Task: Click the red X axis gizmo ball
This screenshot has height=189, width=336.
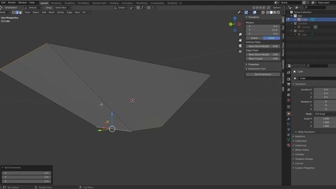Action: [x=239, y=24]
